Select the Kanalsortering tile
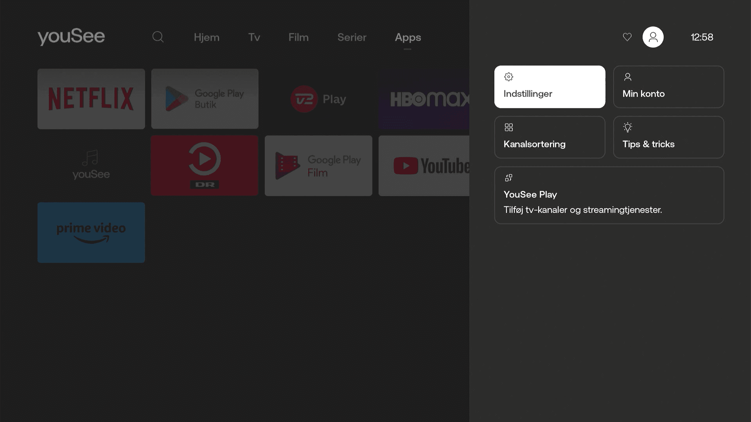The image size is (751, 422). (x=550, y=137)
